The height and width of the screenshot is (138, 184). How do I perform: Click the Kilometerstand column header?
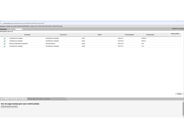(x=150, y=35)
